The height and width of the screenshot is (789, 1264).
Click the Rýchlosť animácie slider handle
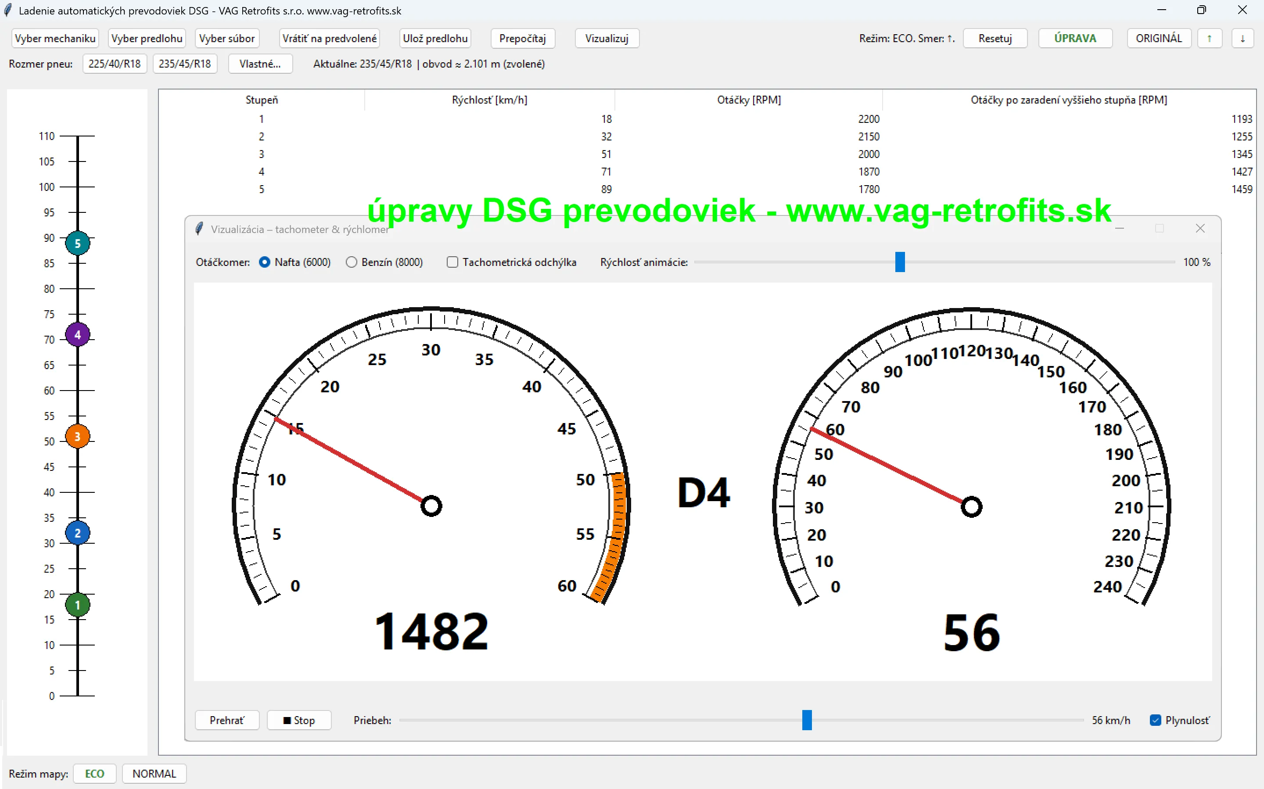point(900,262)
